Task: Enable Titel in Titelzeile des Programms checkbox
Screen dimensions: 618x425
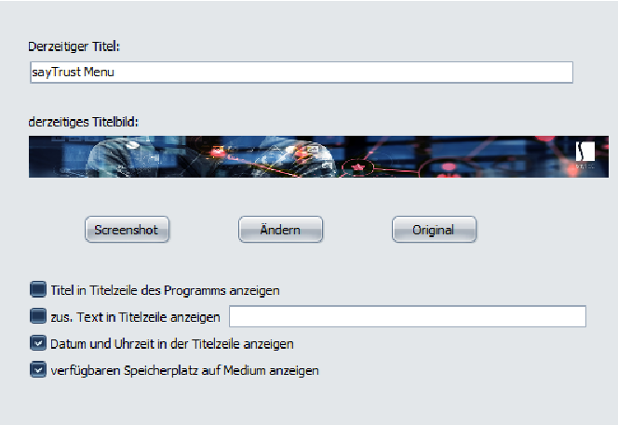Action: tap(38, 289)
